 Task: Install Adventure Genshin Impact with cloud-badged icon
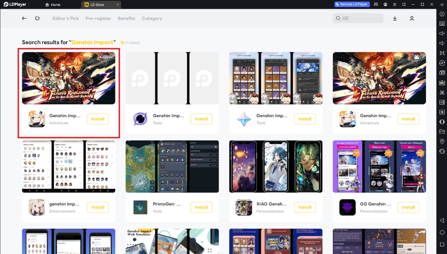[408, 119]
